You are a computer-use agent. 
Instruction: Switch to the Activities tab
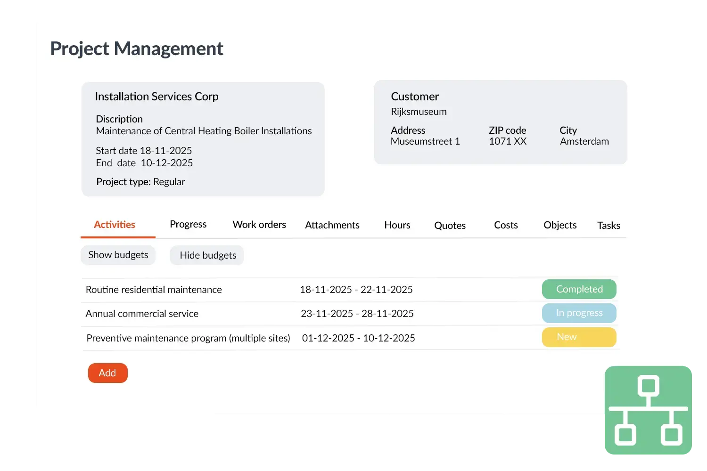[115, 225]
